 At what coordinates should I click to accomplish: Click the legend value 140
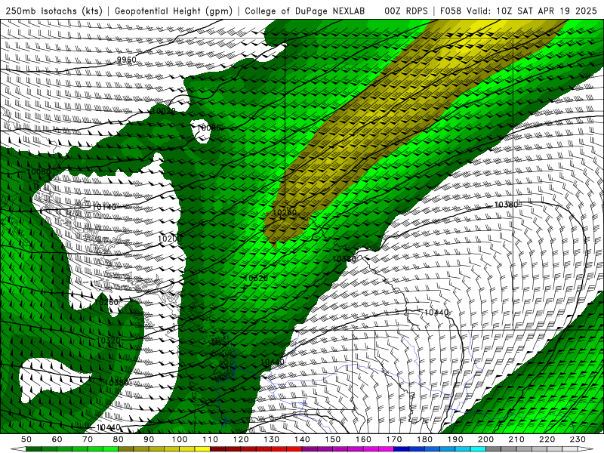(x=303, y=439)
